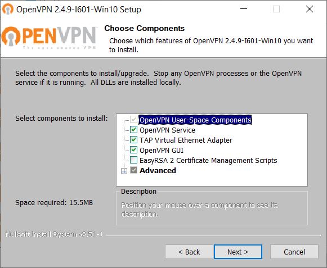Return with the Back button
The width and height of the screenshot is (327, 268).
coord(189,252)
